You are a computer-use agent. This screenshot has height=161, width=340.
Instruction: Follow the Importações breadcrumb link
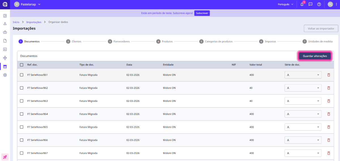[x=34, y=22]
